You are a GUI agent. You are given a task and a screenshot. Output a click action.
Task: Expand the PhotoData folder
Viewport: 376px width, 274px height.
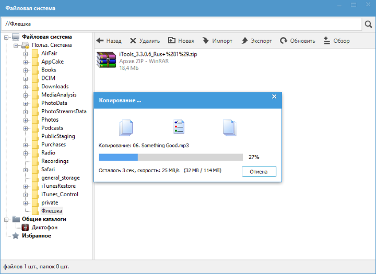(26, 103)
